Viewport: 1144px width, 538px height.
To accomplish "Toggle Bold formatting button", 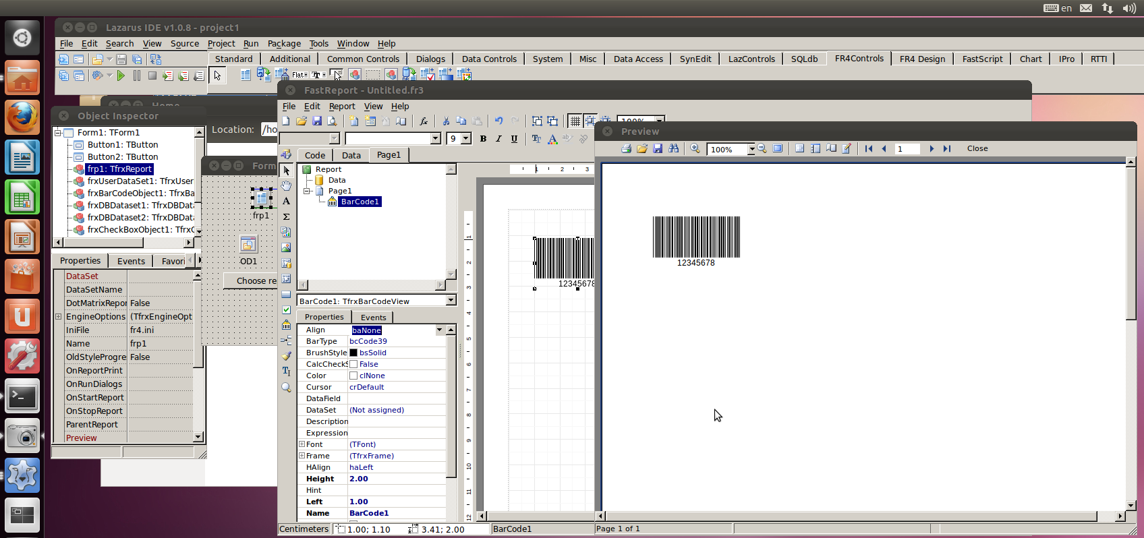I will 483,138.
